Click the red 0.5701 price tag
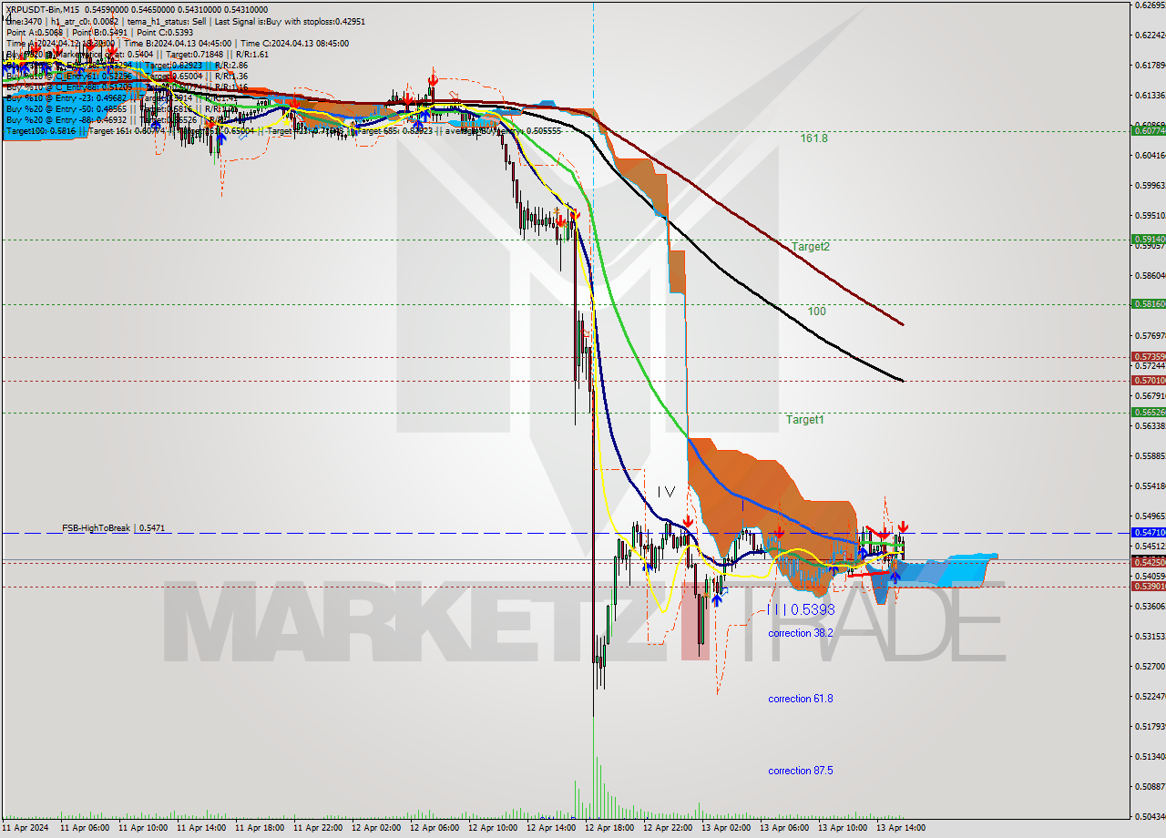1166x838 pixels. pyautogui.click(x=1147, y=380)
